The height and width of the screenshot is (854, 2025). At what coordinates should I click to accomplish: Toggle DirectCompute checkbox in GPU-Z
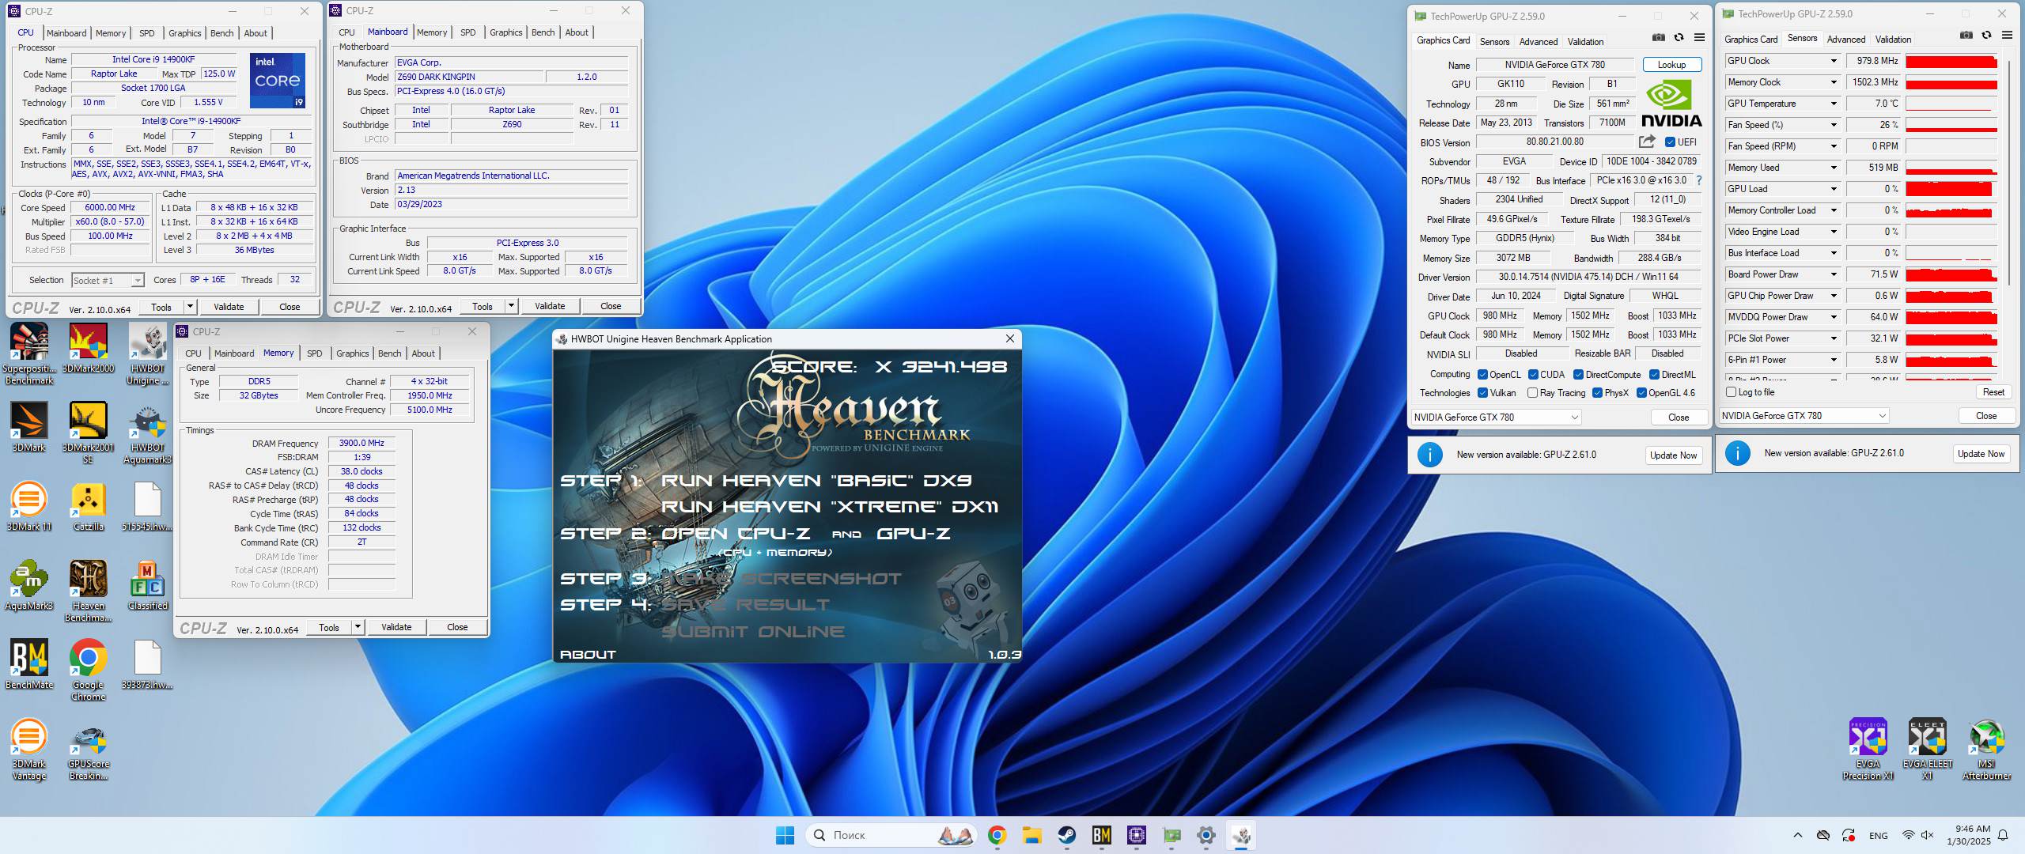(x=1578, y=375)
